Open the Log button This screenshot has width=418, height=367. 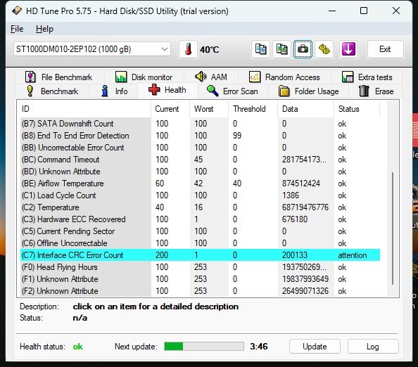pos(373,347)
